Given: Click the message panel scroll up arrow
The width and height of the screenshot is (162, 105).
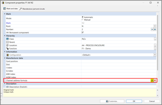Looking at the screenshot, I should click(x=158, y=90).
